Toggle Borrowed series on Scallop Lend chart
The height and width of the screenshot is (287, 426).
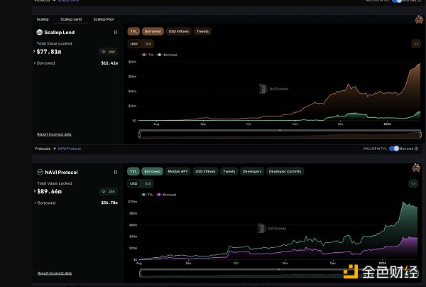153,31
